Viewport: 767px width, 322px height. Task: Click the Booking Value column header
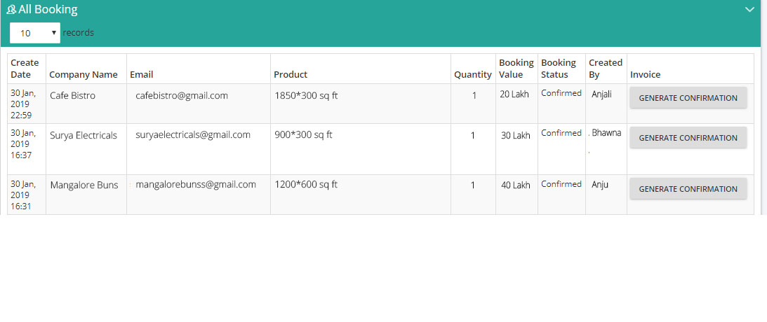click(x=516, y=69)
